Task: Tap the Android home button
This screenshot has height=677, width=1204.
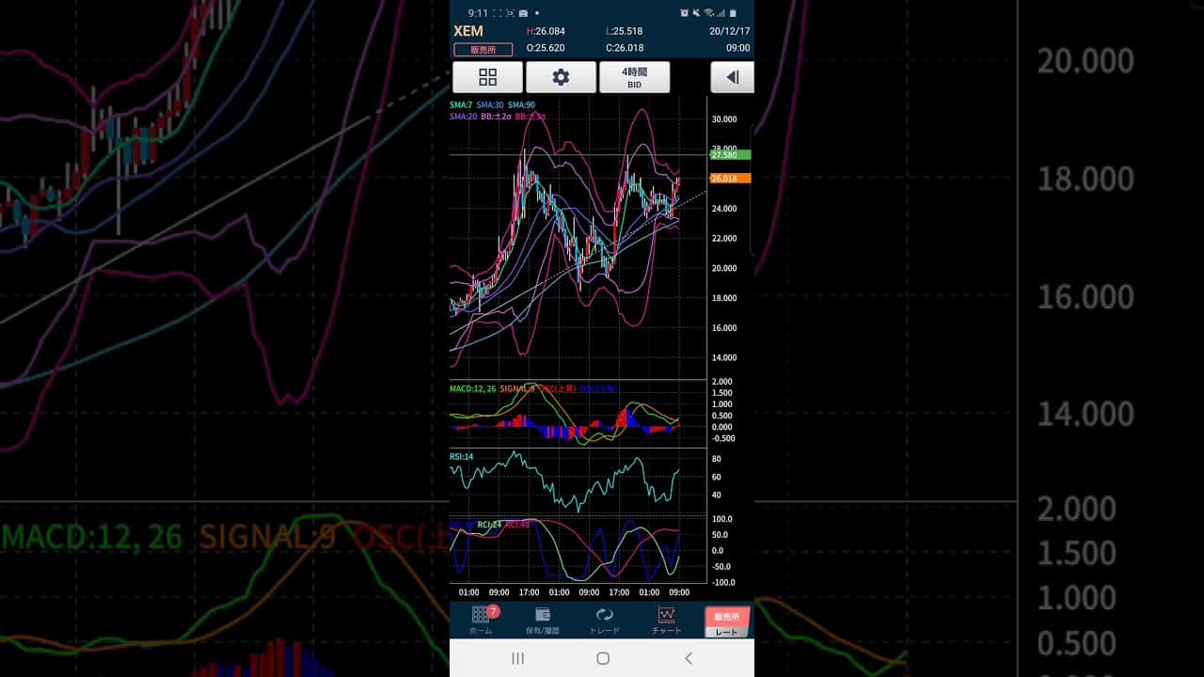Action: pos(603,658)
